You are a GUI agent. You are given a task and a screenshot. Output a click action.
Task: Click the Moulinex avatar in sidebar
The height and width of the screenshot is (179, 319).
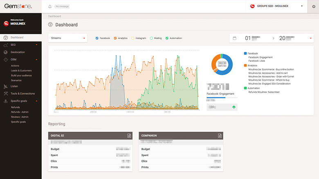[6, 24]
